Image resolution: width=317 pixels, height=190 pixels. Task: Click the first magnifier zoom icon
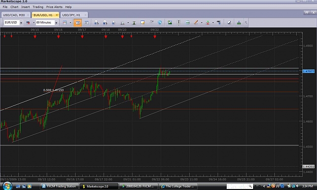coord(96,23)
